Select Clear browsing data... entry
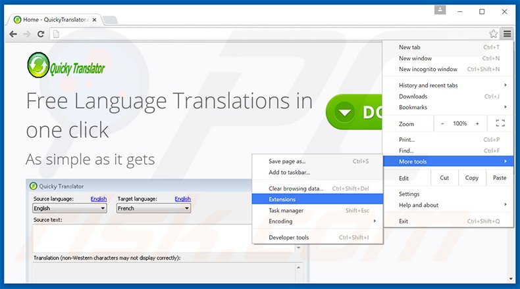Viewport: 520px width, 289px height. (317, 189)
